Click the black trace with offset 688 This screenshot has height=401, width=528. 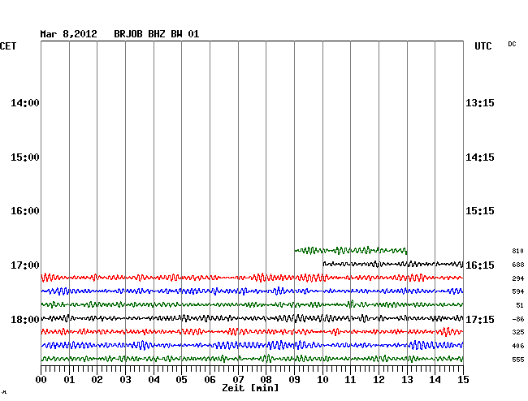coord(393,264)
